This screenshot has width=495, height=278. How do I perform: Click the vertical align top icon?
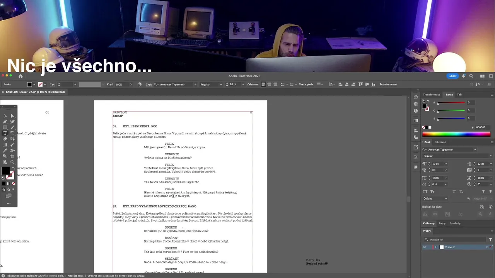pos(361,84)
